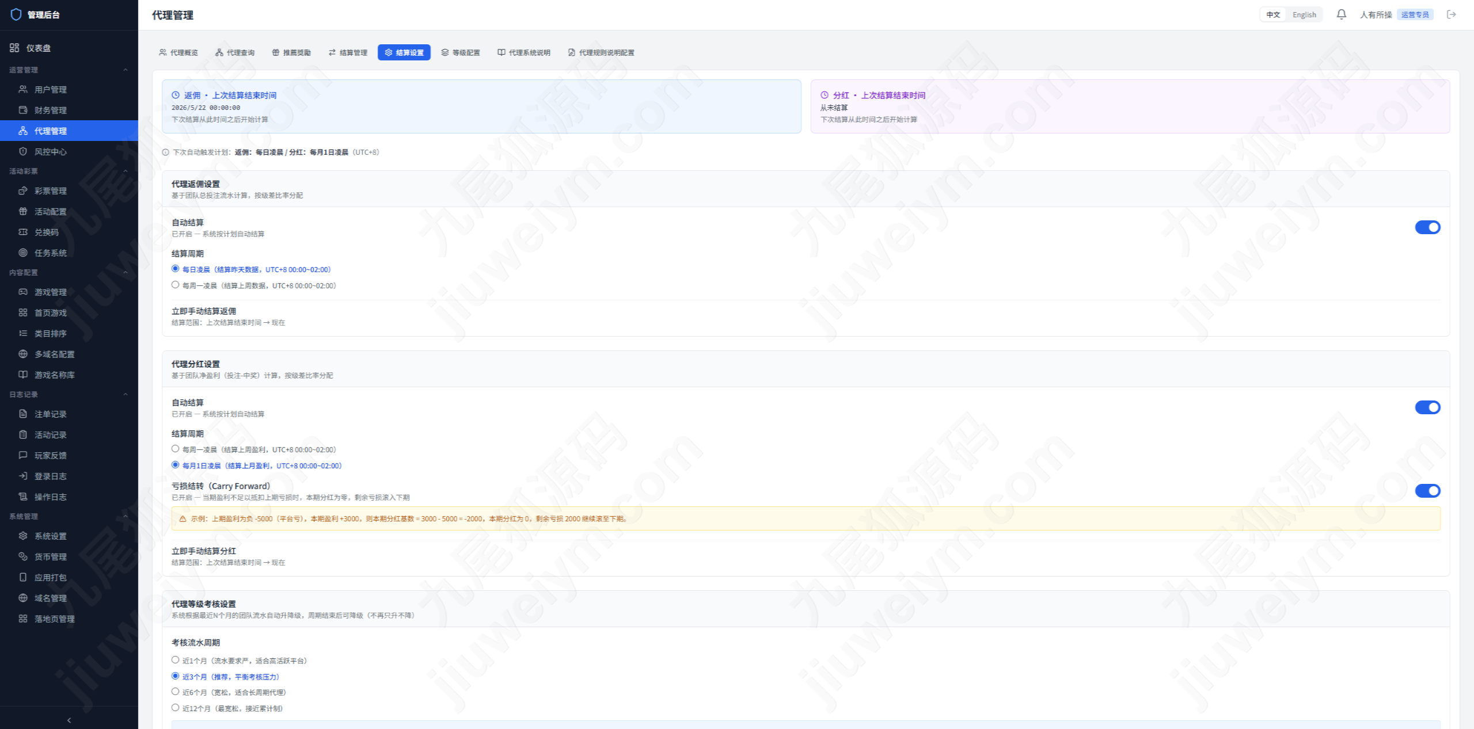
Task: Open 用户管理 user icon in sidebar
Action: click(x=23, y=89)
